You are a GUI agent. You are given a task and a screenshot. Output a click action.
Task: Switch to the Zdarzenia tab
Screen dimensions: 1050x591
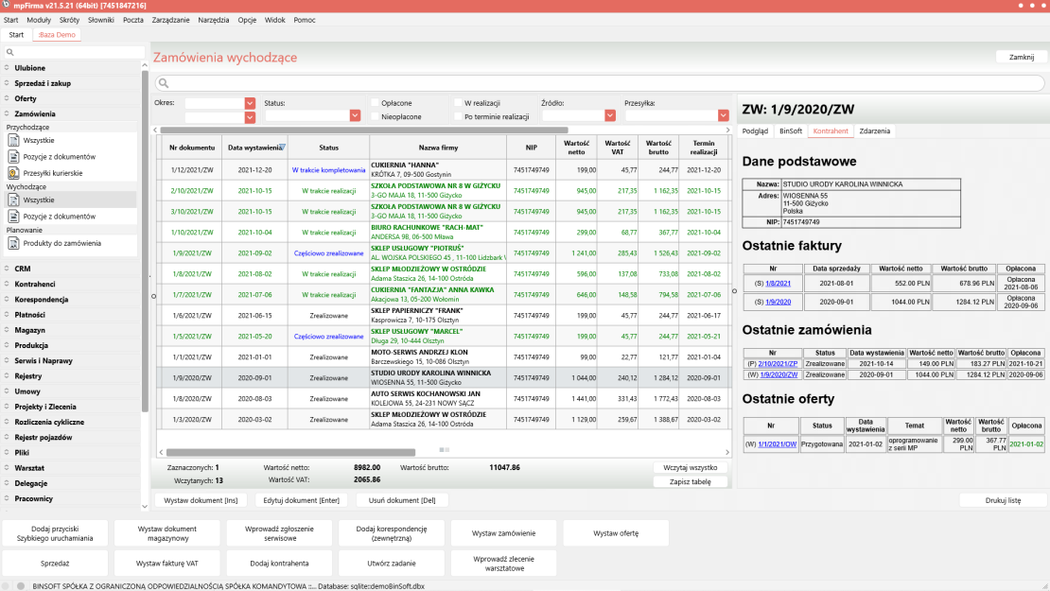(875, 131)
